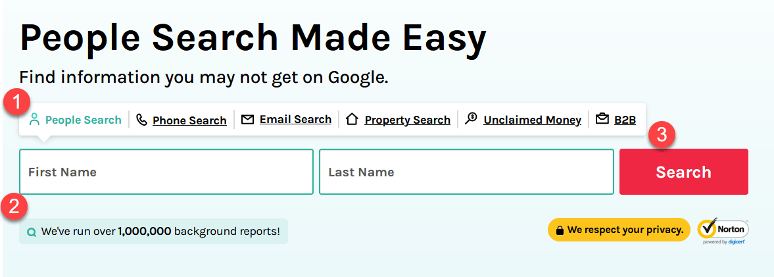
Task: Click the padlock icon in privacy badge
Action: (560, 230)
